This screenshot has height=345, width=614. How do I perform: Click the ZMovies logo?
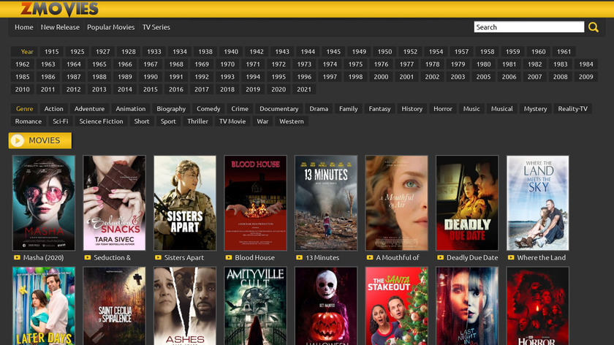click(x=59, y=9)
